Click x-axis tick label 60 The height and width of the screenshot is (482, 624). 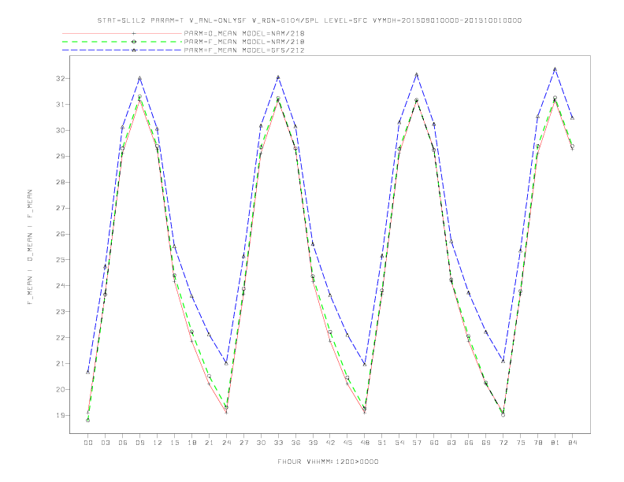(x=434, y=443)
